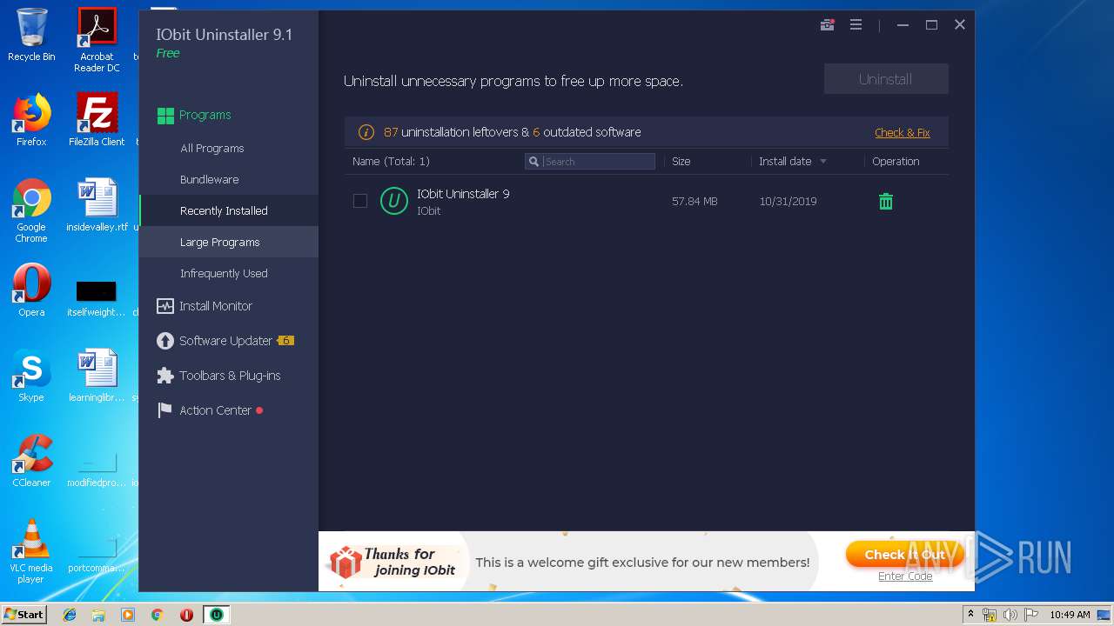Click the Uninstall button
This screenshot has width=1114, height=626.
(886, 79)
